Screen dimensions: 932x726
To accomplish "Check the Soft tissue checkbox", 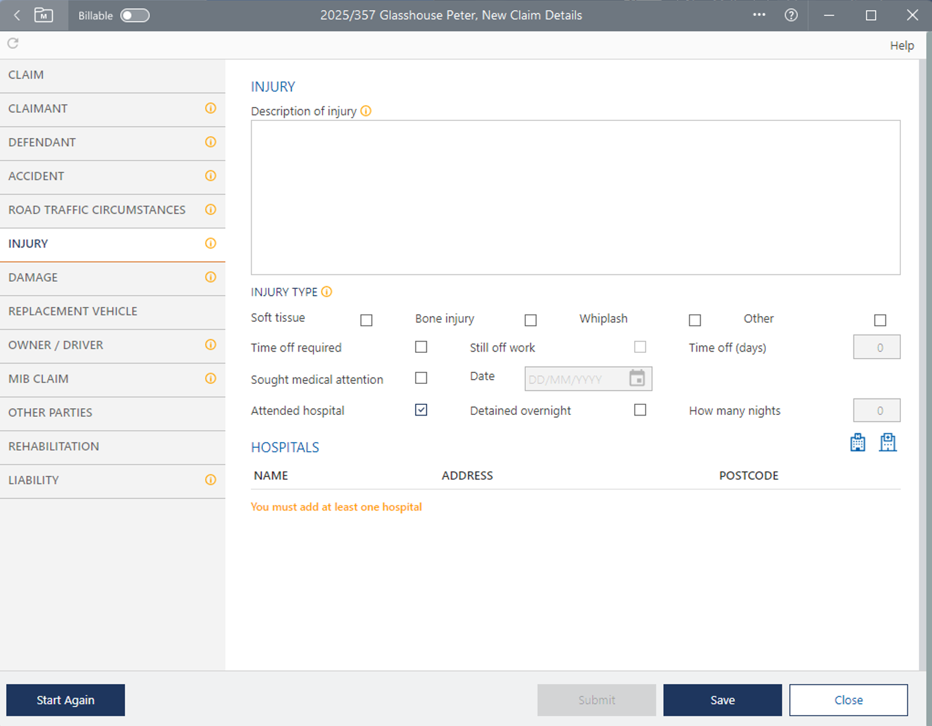I will point(366,320).
